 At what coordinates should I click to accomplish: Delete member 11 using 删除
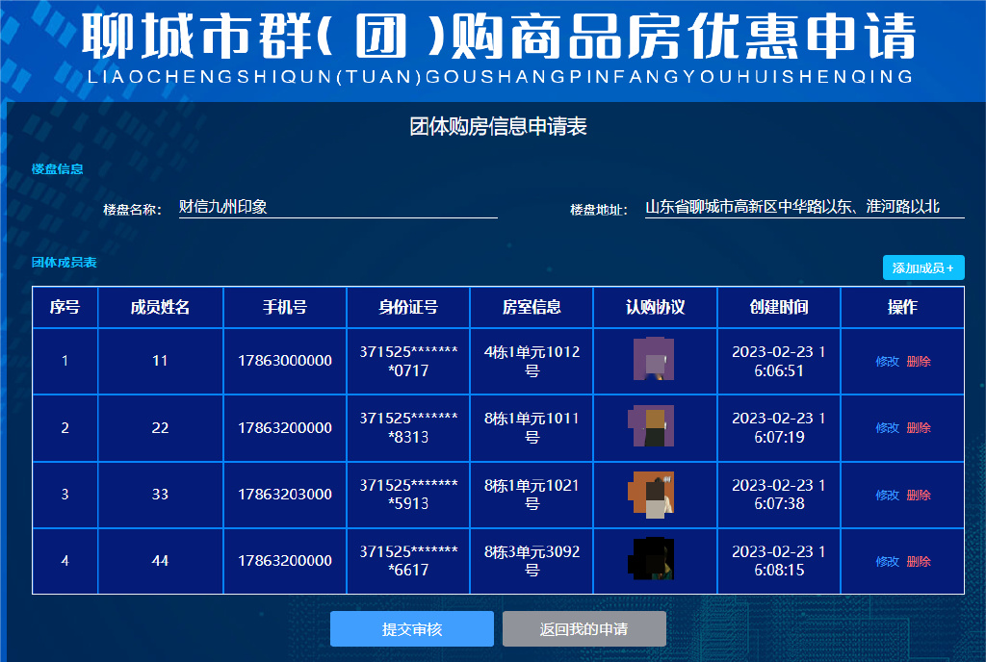coord(919,362)
